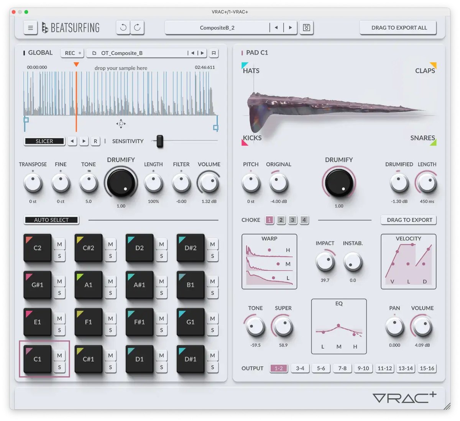Select choke group 3
460x421 pixels.
pyautogui.click(x=292, y=220)
